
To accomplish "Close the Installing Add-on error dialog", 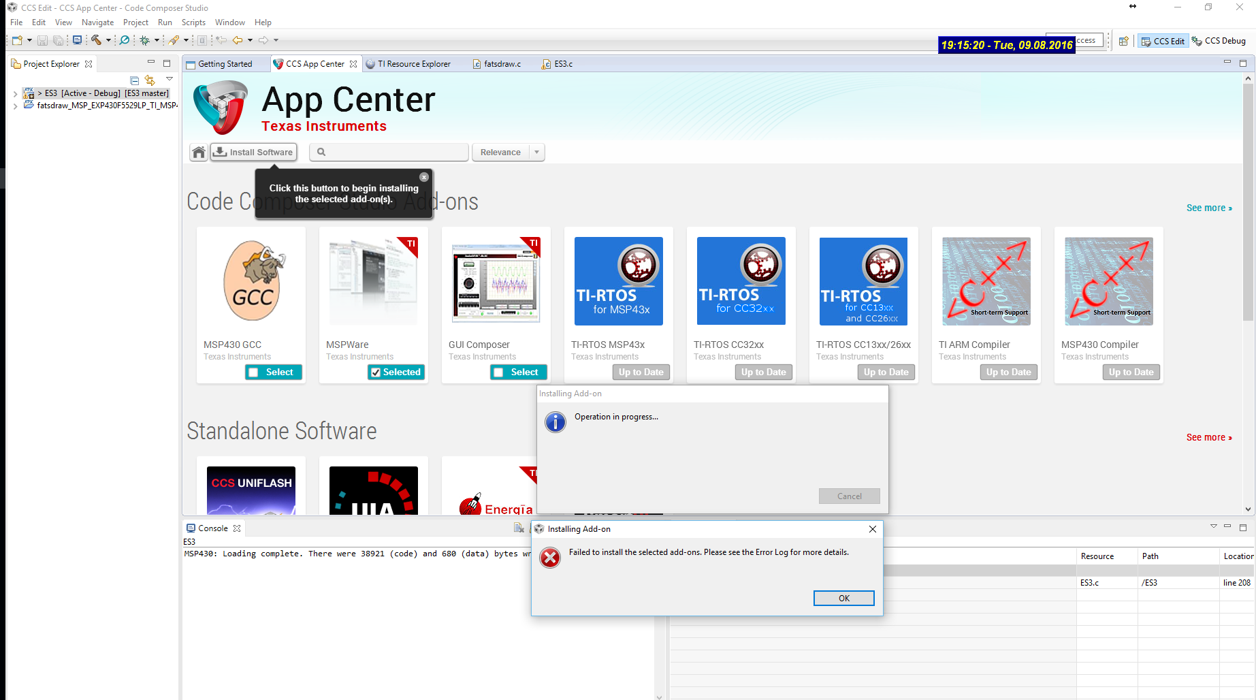I will click(873, 529).
